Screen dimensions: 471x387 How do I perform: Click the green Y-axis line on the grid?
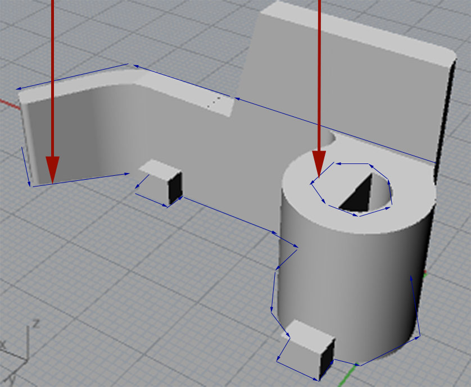(348, 375)
